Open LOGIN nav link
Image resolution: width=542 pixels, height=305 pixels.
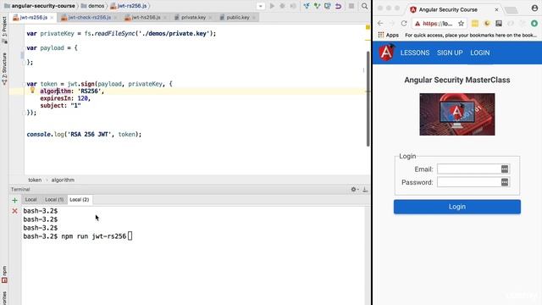pyautogui.click(x=480, y=53)
